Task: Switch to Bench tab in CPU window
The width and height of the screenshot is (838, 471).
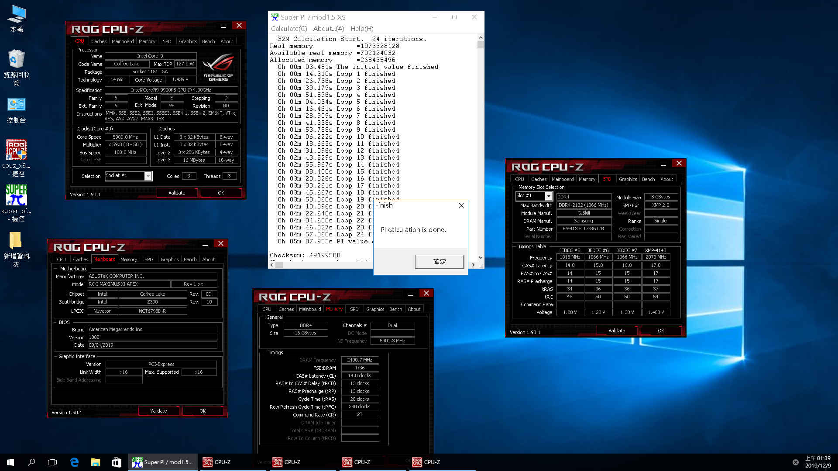Action: 208,41
